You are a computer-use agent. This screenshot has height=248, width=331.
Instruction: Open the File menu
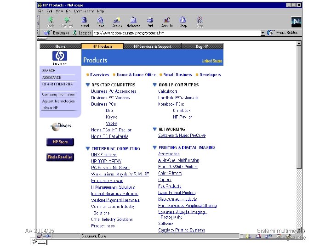tap(41, 11)
